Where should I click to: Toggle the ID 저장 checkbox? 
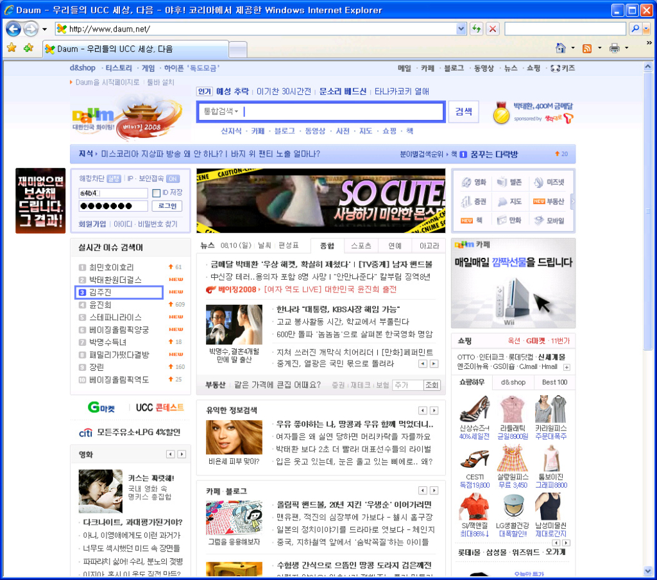pos(157,192)
